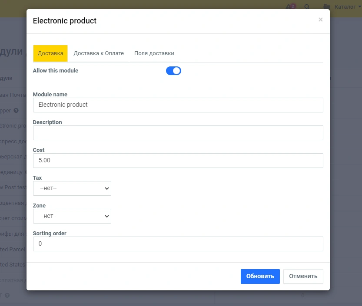
Task: Toggle the Allow this module switch
Action: coord(173,71)
